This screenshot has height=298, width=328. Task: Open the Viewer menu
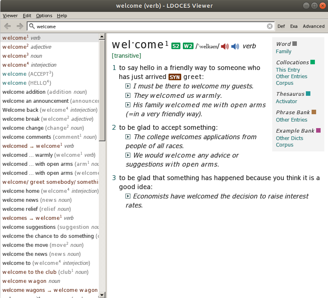pyautogui.click(x=10, y=16)
